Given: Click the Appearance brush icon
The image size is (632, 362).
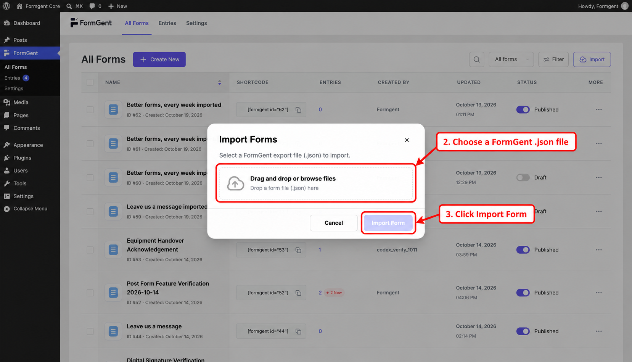Looking at the screenshot, I should [6, 145].
